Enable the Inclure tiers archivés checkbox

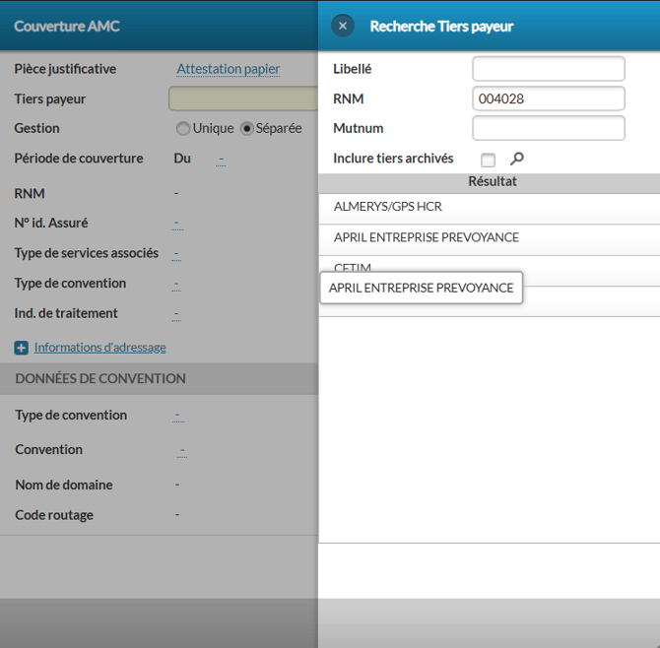click(488, 160)
